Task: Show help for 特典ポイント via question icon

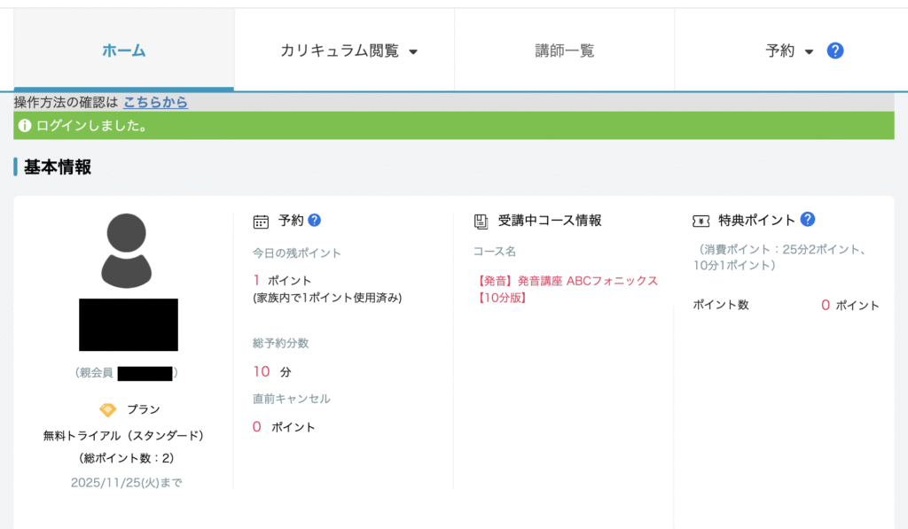Action: click(x=807, y=219)
